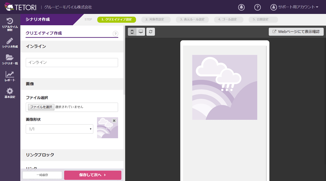
Task: Select the シナリオ作成 pencil icon
Action: [x=10, y=43]
